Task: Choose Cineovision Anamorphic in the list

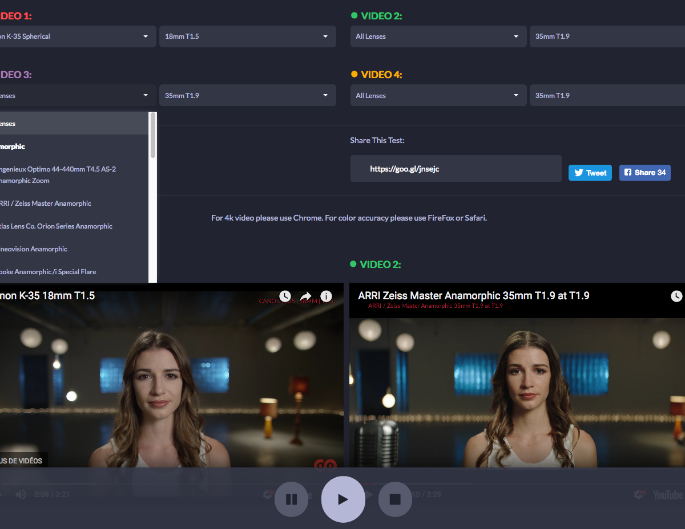Action: click(74, 249)
